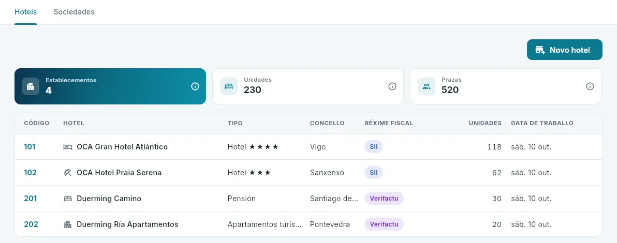Click the SII badge for hotel 101
The height and width of the screenshot is (243, 617).
373,147
